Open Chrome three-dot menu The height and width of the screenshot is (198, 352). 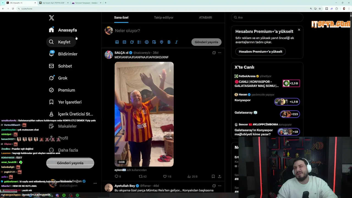tap(349, 9)
